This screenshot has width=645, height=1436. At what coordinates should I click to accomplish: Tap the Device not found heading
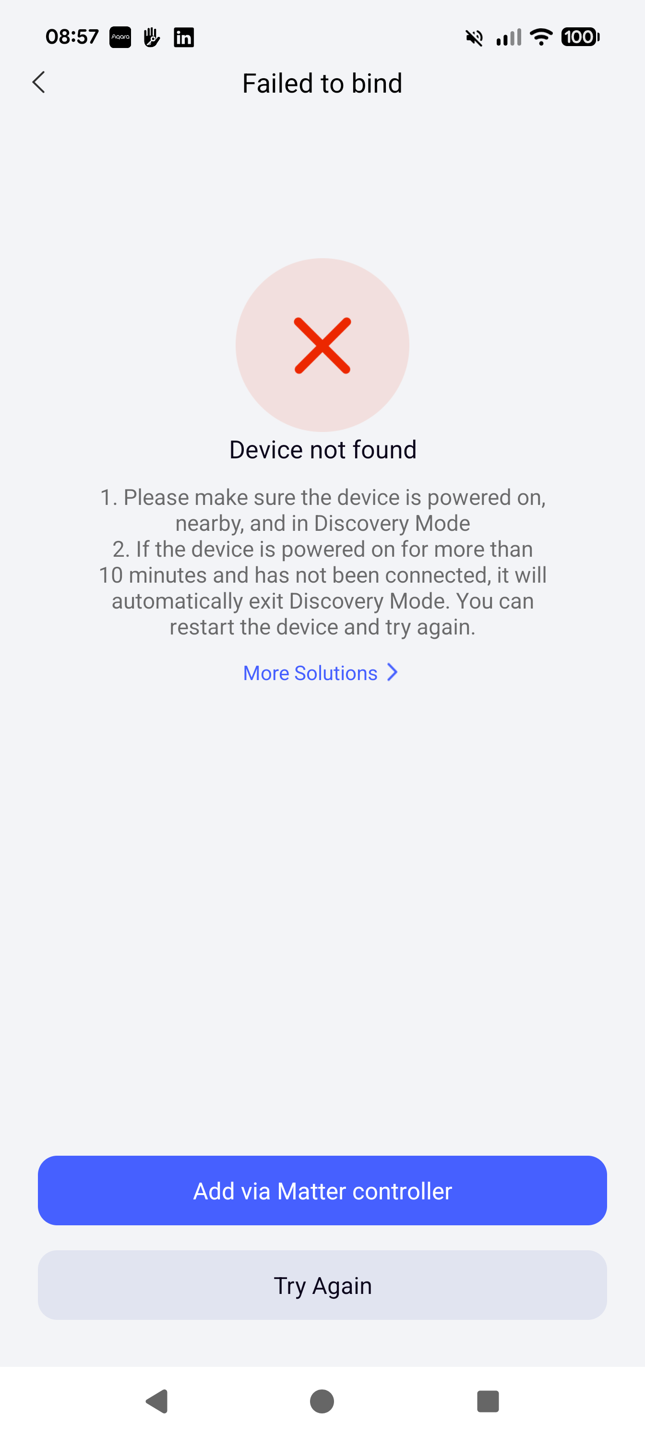[x=323, y=449]
